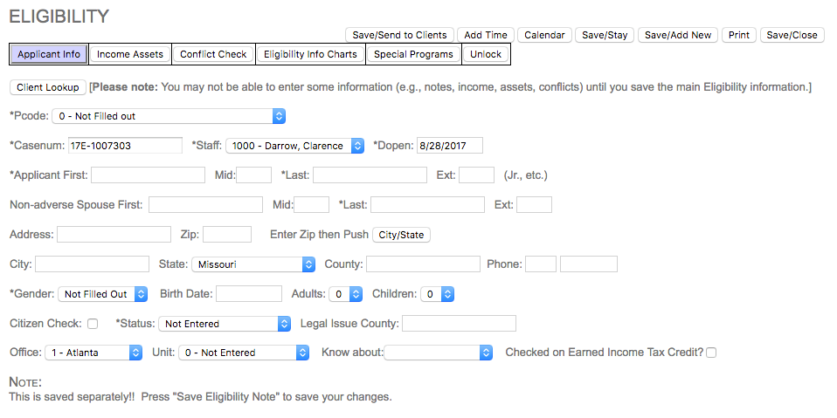Push the City/State button
This screenshot has height=418, width=837.
(x=401, y=235)
